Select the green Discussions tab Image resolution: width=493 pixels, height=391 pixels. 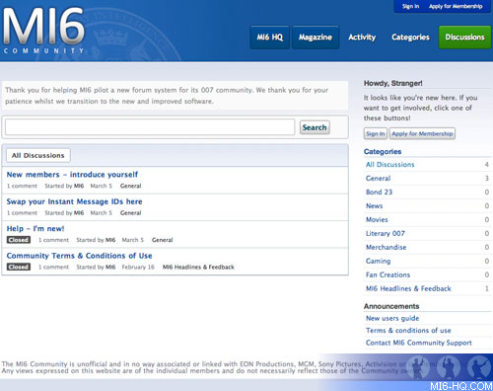coord(464,38)
